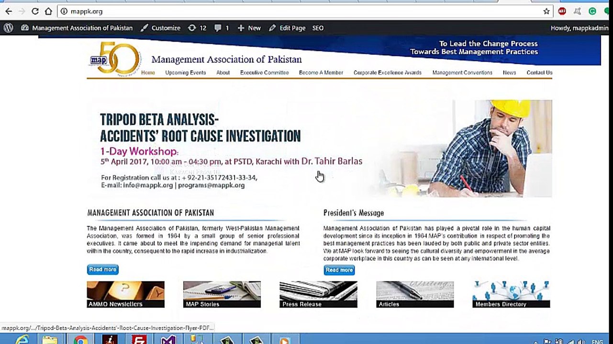613x344 pixels.
Task: Open the browser home page
Action: pos(48,11)
